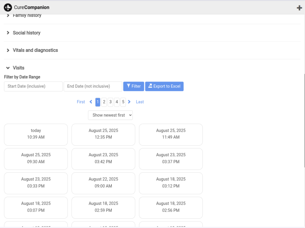Jump to the Last page link
The width and height of the screenshot is (305, 228).
[140, 102]
